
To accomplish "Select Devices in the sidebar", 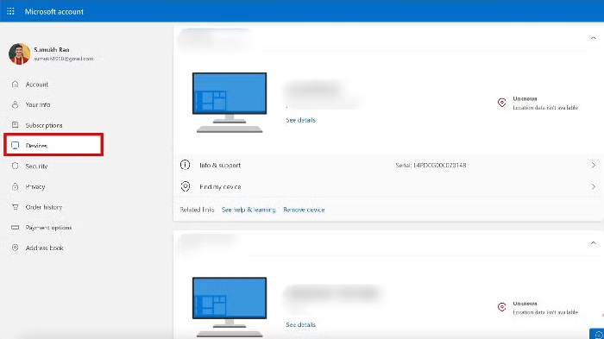I will point(53,145).
